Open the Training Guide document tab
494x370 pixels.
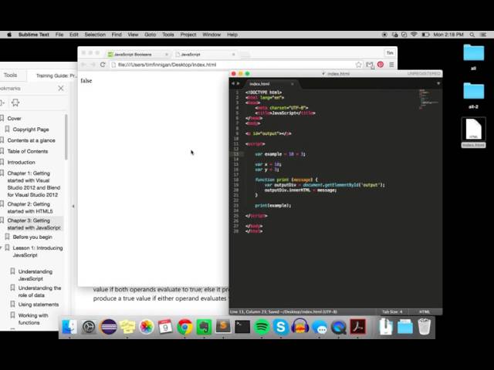(x=56, y=76)
